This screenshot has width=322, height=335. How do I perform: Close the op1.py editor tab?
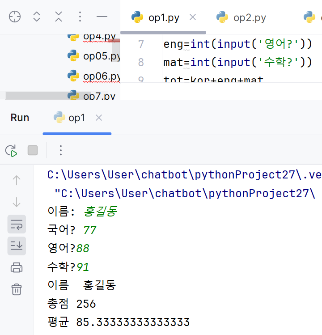click(193, 17)
